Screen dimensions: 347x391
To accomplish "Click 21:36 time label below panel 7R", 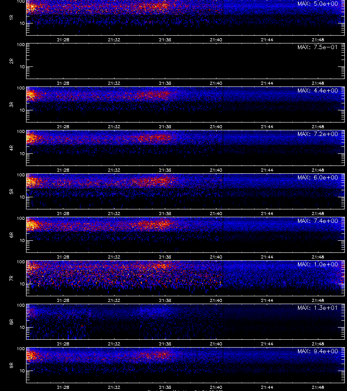I will click(165, 301).
